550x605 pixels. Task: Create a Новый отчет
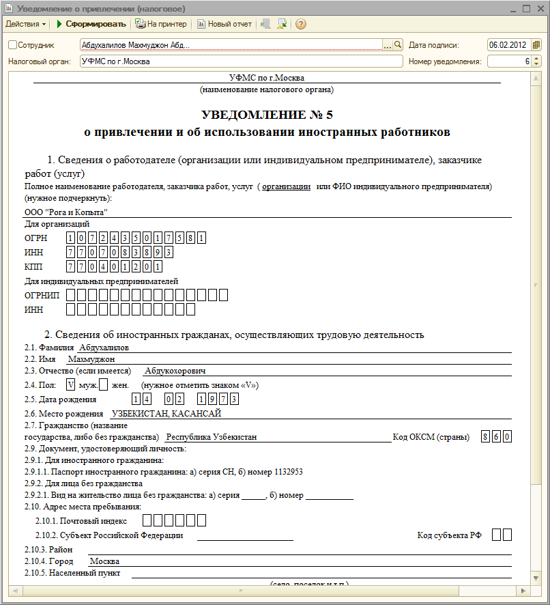coord(225,24)
